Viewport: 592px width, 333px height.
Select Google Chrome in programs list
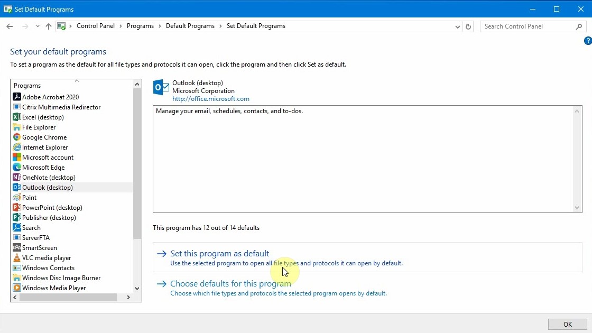[x=44, y=137]
